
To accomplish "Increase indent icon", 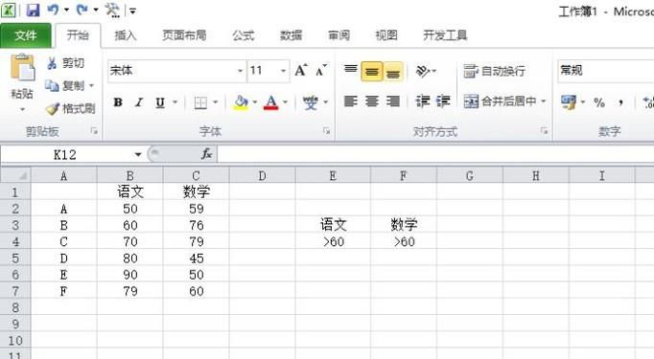I will click(x=443, y=101).
